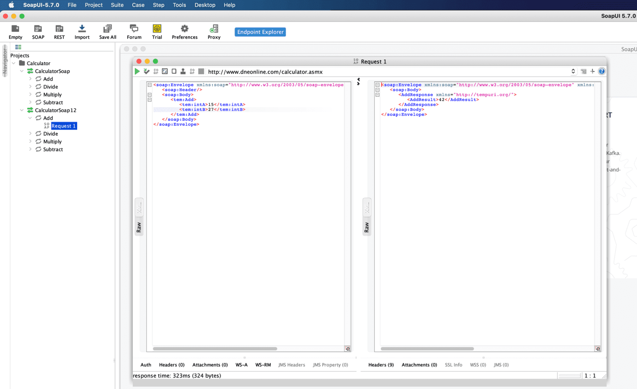Click the Import toolbar icon
Image resolution: width=637 pixels, height=389 pixels.
(x=82, y=32)
